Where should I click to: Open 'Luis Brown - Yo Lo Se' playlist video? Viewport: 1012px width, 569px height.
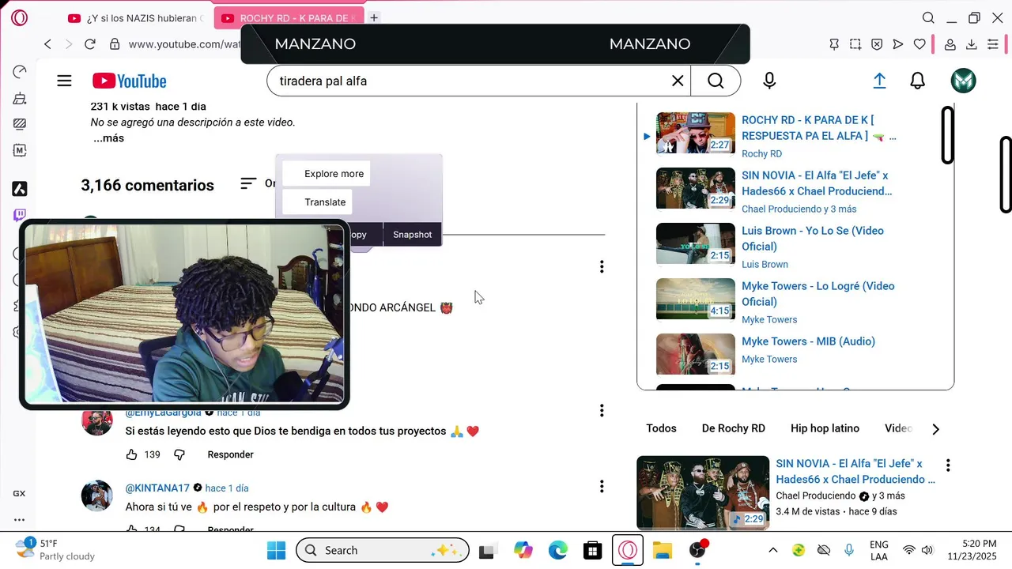coord(813,239)
